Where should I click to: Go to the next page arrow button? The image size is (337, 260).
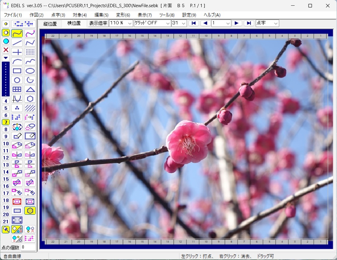click(237, 23)
